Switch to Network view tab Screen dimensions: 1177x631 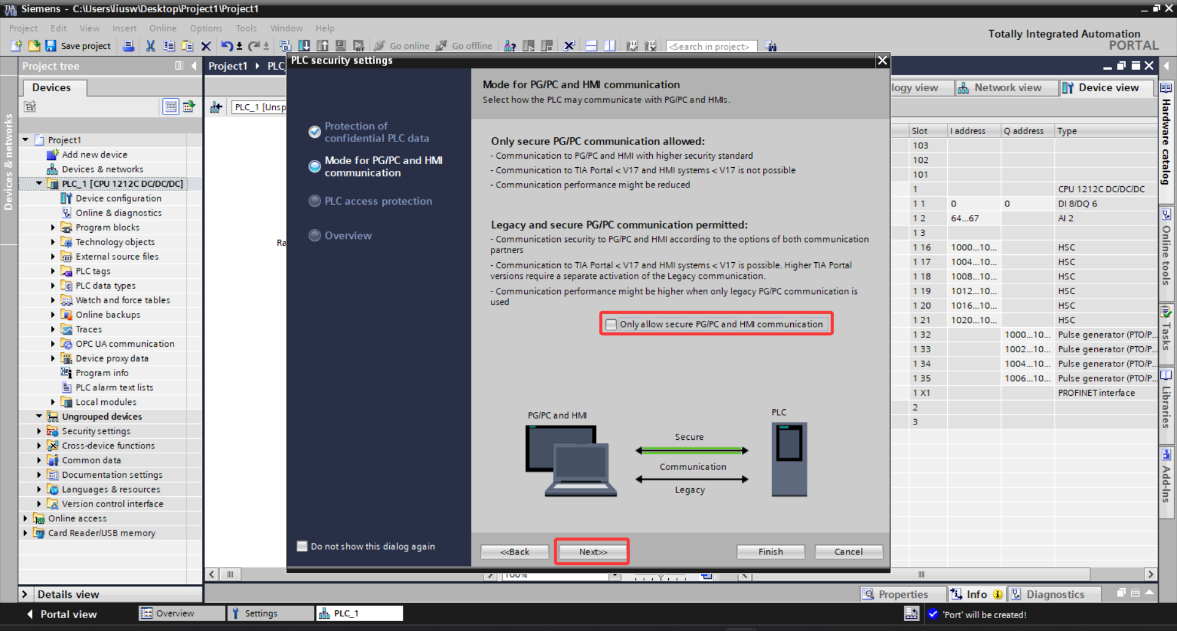[x=1006, y=88]
